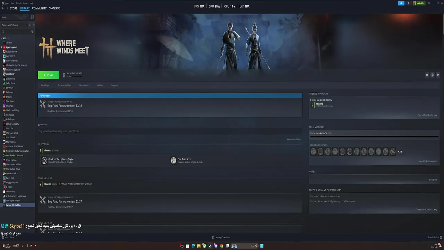Select Apex Legends in the library list
Screen dimensions: 444x250
click(11, 47)
